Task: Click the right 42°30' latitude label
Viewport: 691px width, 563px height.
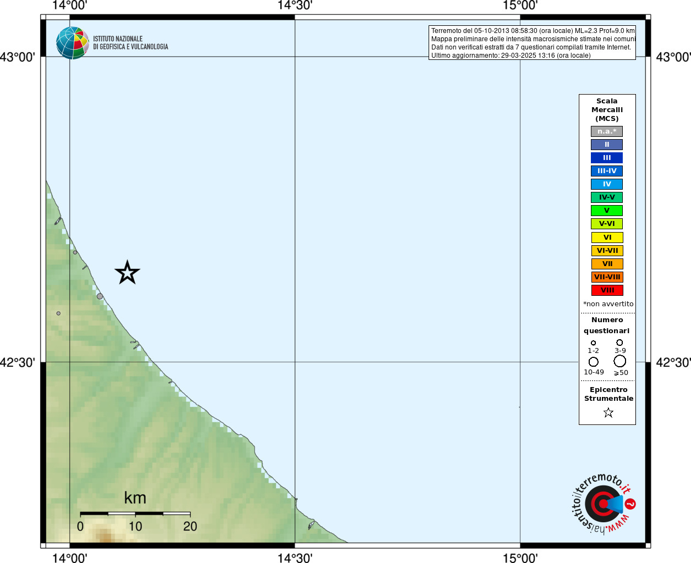Action: (673, 363)
